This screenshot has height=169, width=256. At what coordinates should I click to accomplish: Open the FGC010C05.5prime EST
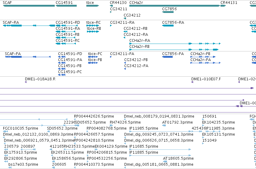[5, 131]
